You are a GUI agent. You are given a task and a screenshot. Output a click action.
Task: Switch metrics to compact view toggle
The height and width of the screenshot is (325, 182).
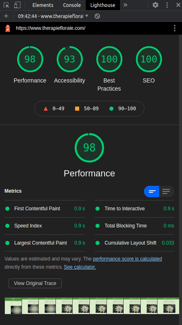151,191
